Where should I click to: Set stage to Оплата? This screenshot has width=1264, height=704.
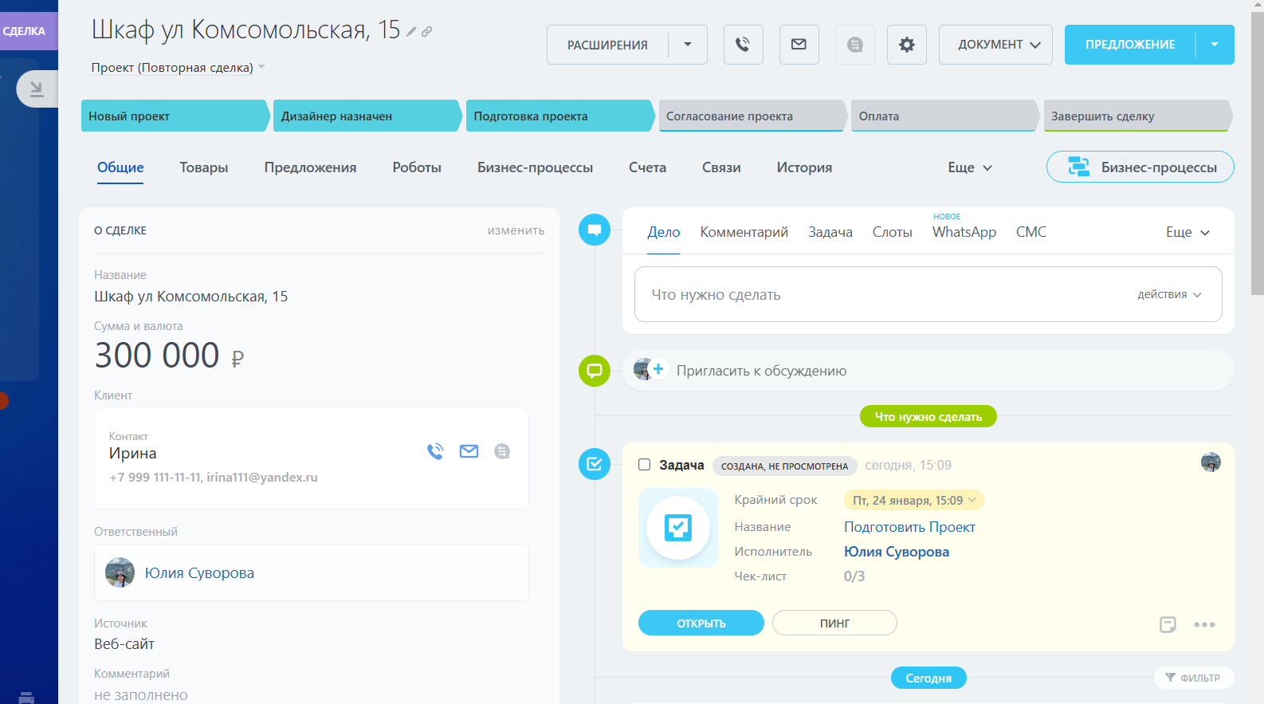(945, 116)
